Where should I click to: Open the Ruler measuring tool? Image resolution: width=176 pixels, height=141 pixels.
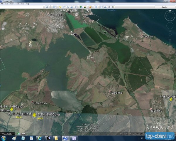[96, 7]
